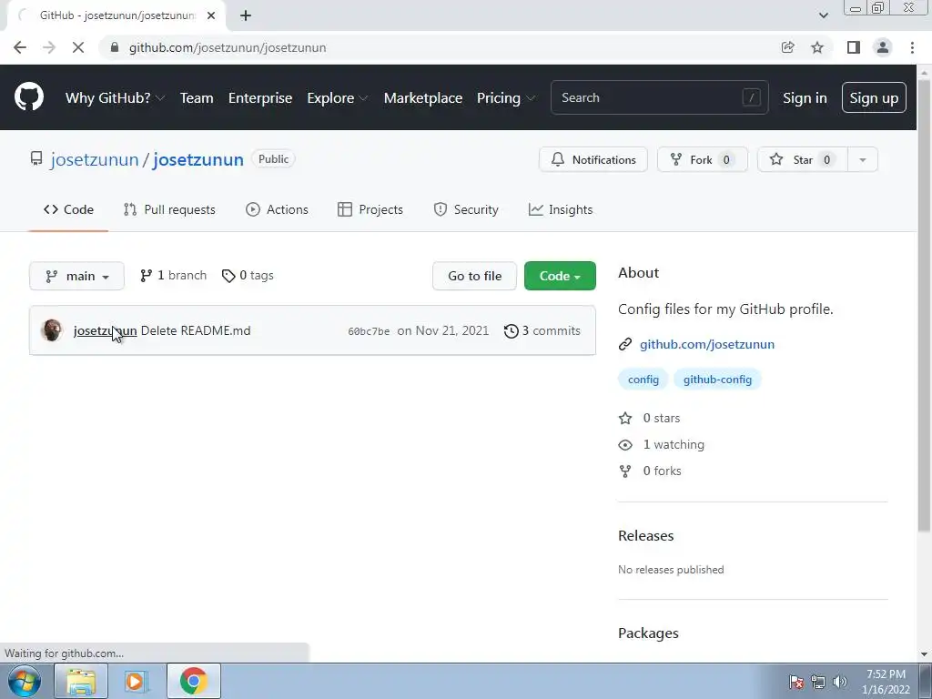Open josetzunun owner link in breadcrumb
932x699 pixels.
tap(95, 159)
